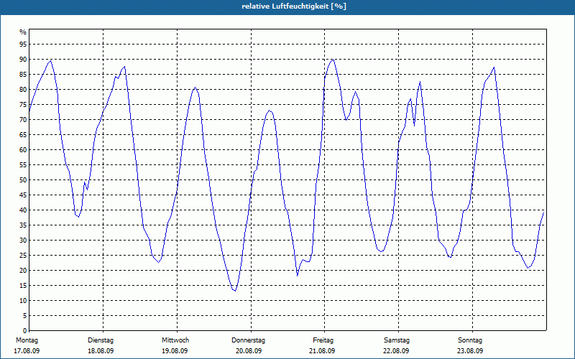Select the y-axis tick '10'
Viewport: 575px width, 359px height.
click(x=23, y=301)
